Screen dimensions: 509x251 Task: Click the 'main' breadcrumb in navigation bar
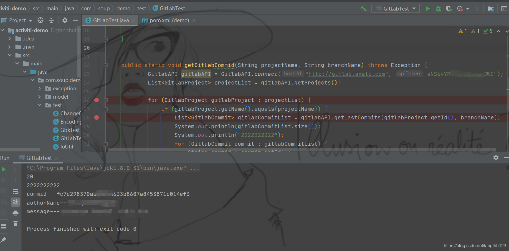[52, 8]
